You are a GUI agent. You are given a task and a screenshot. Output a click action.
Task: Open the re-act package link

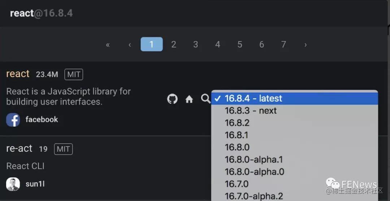click(19, 149)
